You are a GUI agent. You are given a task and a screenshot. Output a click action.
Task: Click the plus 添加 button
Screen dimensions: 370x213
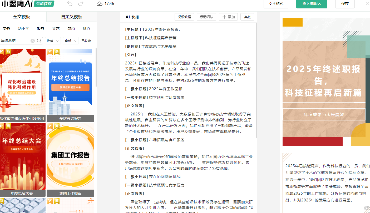pos(228,17)
